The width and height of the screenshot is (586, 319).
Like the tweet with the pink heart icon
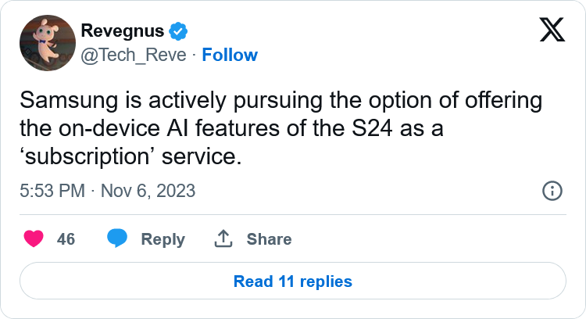[34, 238]
